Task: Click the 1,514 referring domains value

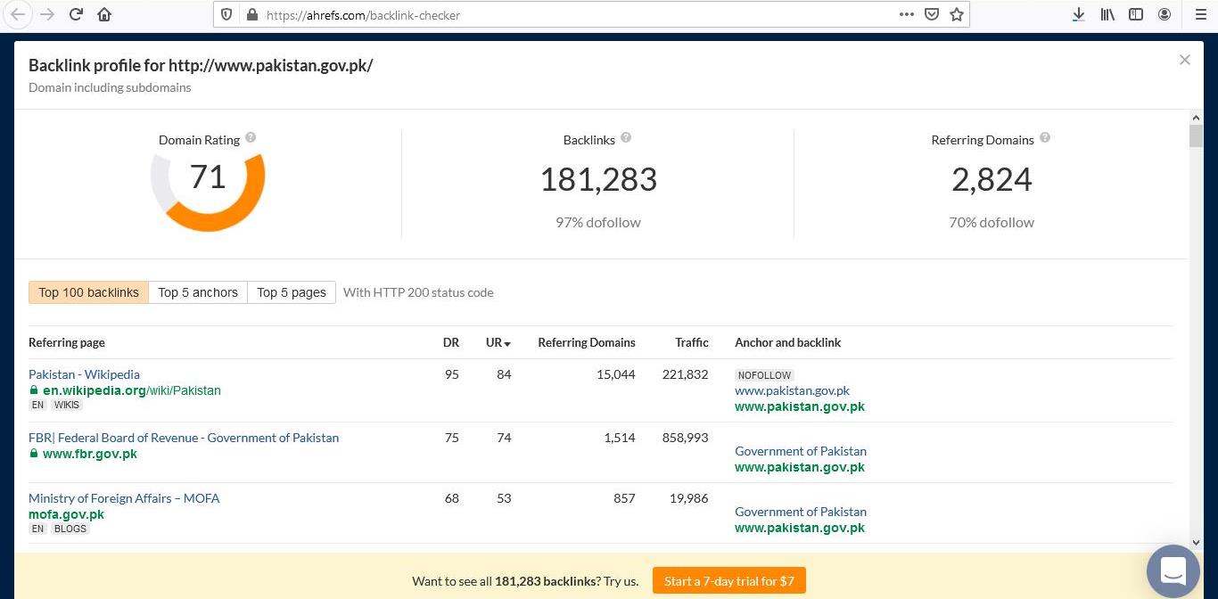Action: 620,438
